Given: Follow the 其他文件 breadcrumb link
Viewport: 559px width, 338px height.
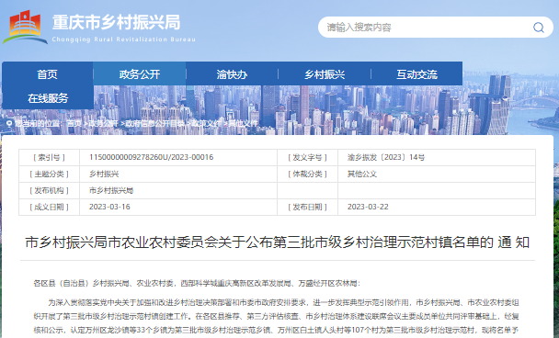Looking at the screenshot, I should (x=243, y=124).
